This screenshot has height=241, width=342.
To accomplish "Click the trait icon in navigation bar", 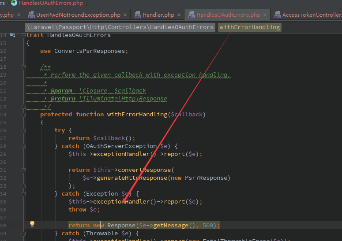I will 14,3.
